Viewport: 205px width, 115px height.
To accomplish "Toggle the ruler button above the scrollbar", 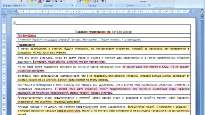I will click(x=202, y=12).
